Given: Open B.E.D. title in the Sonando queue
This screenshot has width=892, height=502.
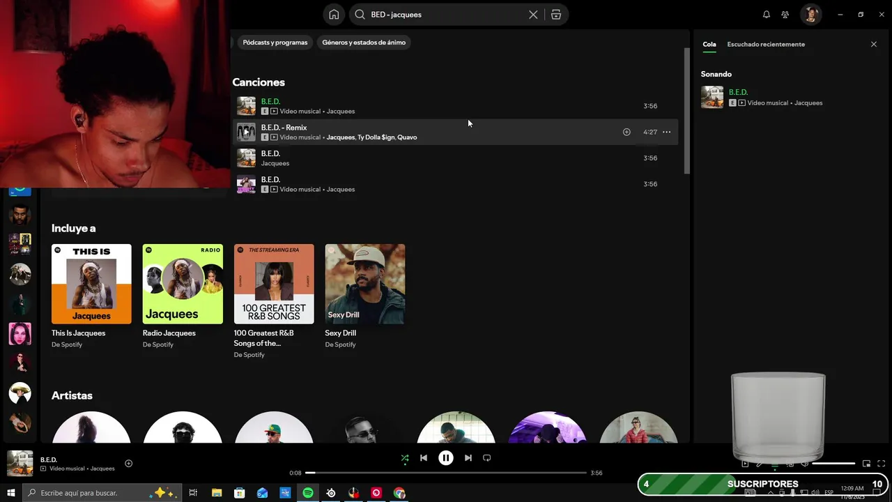Looking at the screenshot, I should [x=738, y=92].
